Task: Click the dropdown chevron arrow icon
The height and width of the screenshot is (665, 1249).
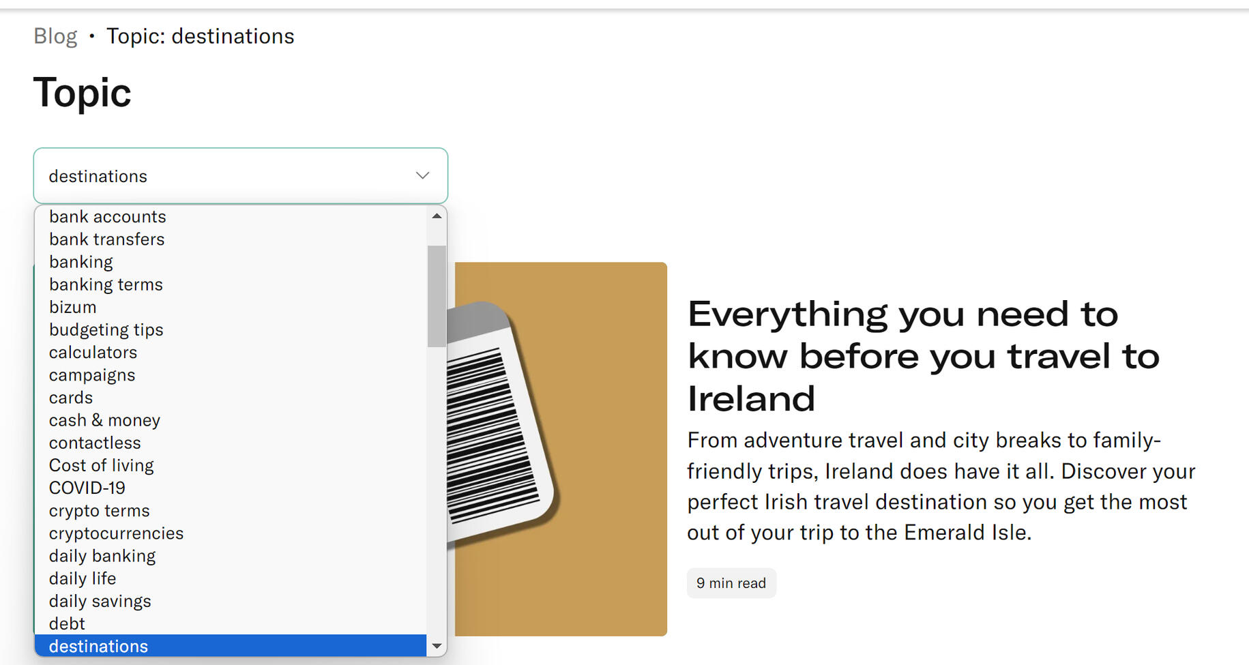Action: click(x=422, y=176)
